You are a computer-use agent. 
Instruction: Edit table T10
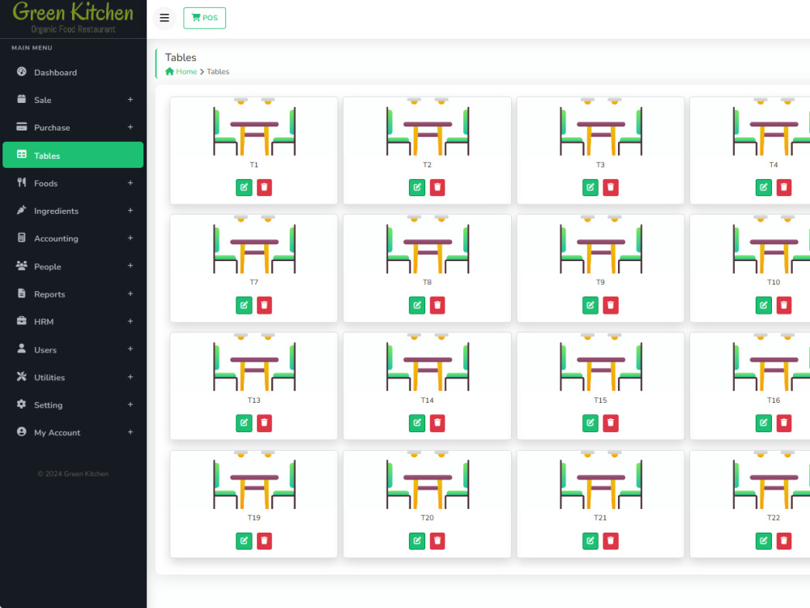764,305
